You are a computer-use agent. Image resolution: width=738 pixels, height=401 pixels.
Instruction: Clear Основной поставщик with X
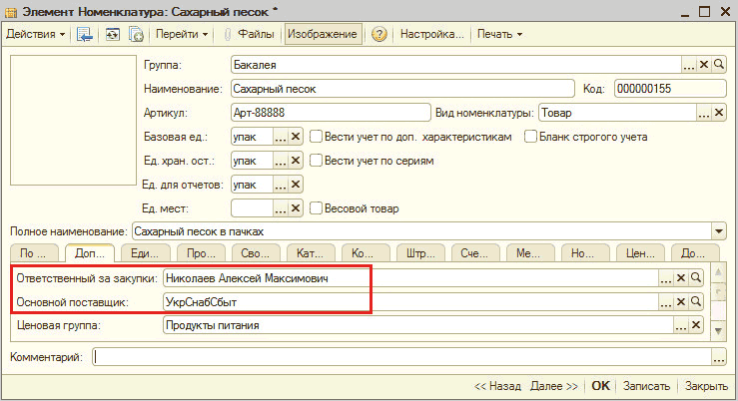coord(681,302)
